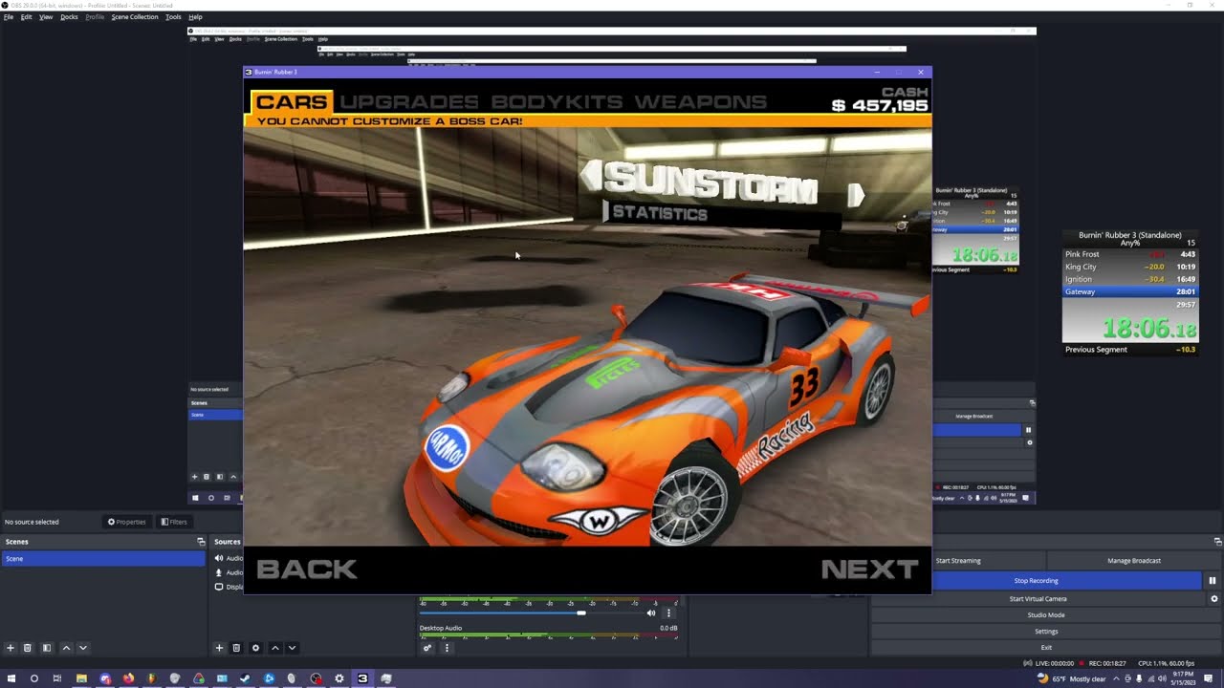Image resolution: width=1224 pixels, height=688 pixels.
Task: Click the Gateway split in LiveSplit
Action: 1130,291
